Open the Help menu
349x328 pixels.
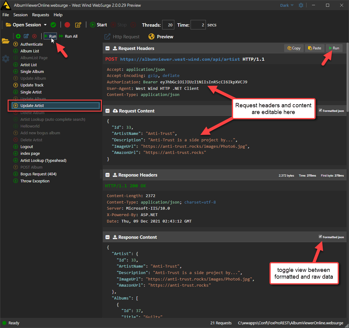pyautogui.click(x=58, y=15)
